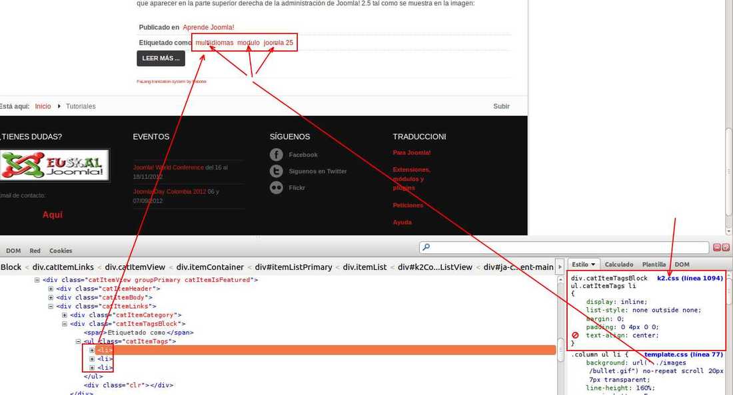Expand the highlighted first li node
Screen dimensions: 733x395
click(92, 350)
